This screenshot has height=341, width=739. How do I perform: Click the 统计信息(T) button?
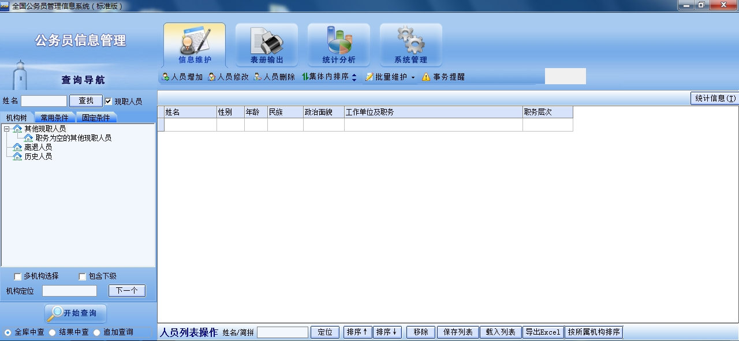coord(715,99)
